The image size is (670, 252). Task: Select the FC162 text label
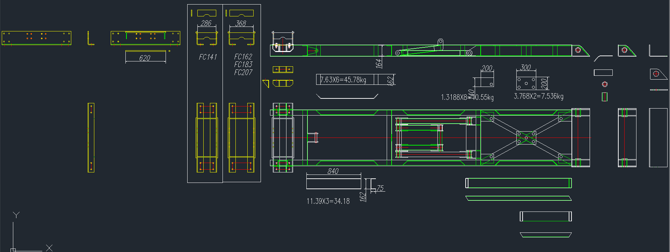[243, 57]
